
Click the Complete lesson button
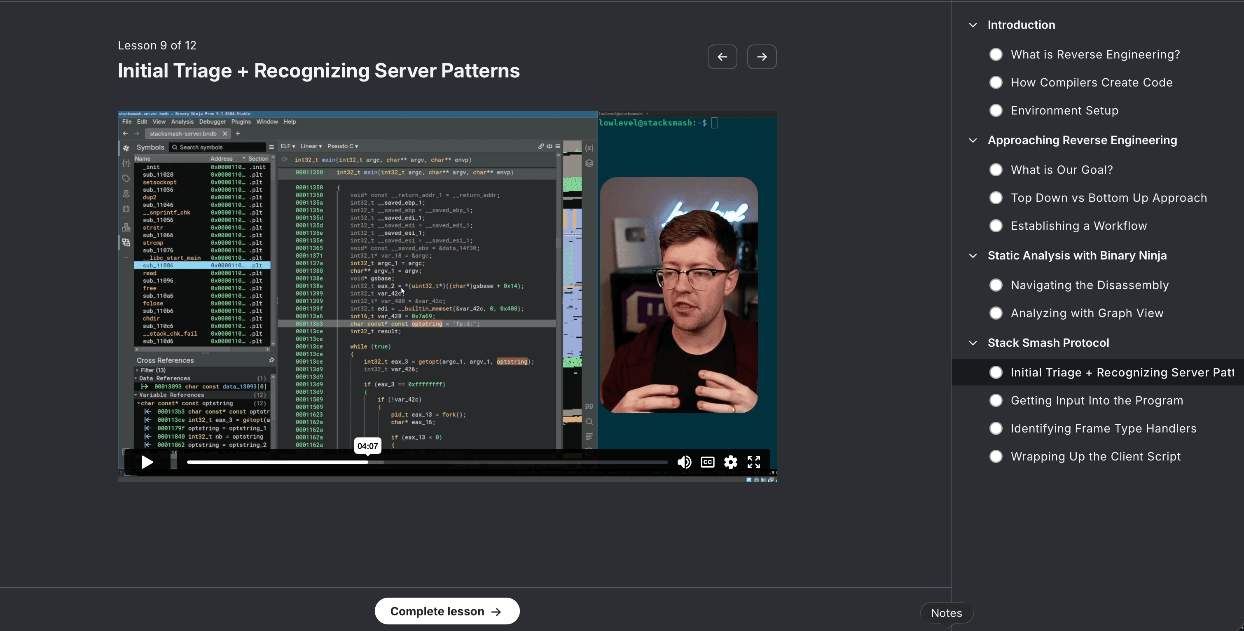tap(447, 611)
